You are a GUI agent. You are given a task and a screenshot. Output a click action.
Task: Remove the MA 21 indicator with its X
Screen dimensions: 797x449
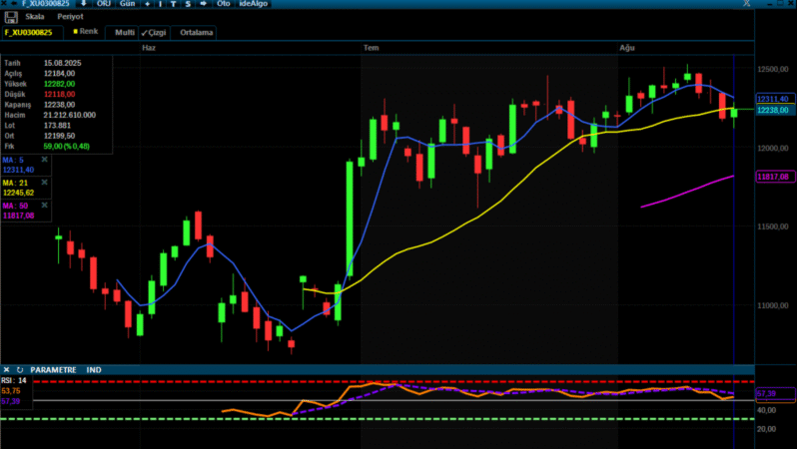(45, 183)
